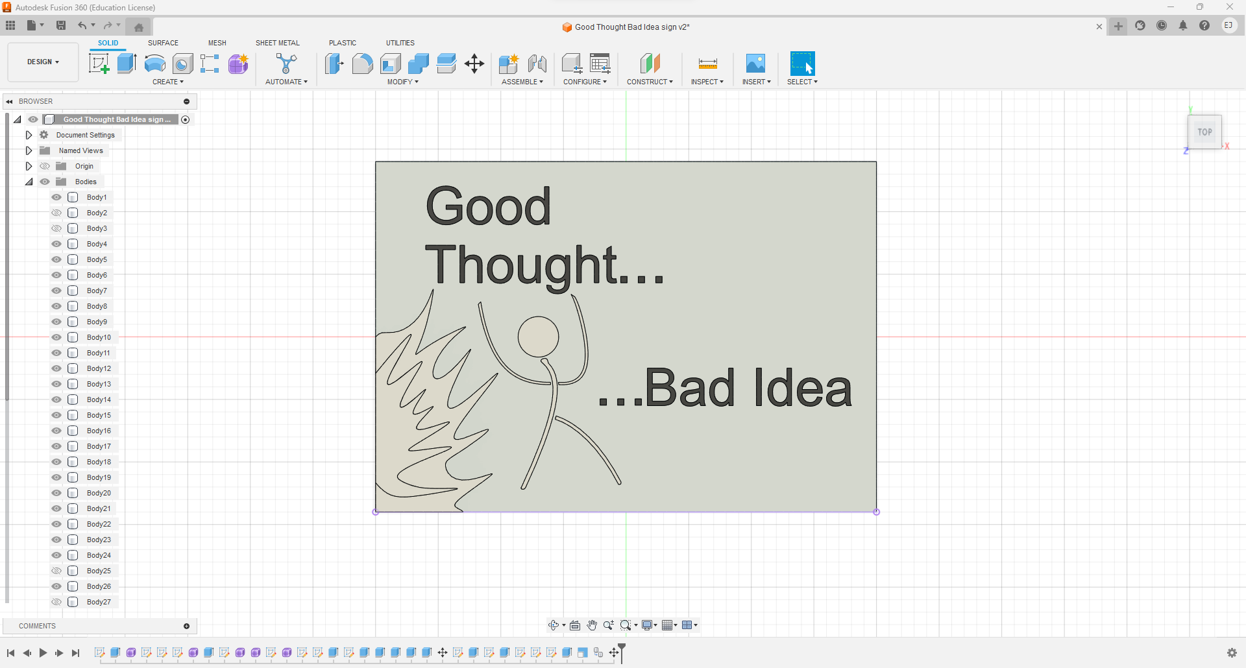The height and width of the screenshot is (668, 1246).
Task: Switch to the UTILITIES tab
Action: click(400, 43)
